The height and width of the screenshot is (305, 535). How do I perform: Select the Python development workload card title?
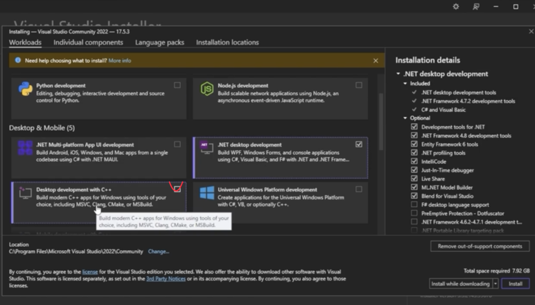click(x=61, y=86)
